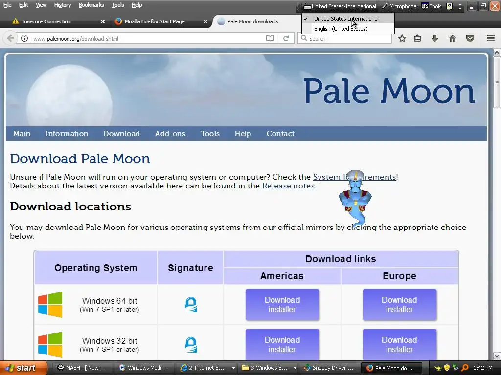Click the security shield icon in the system tray

[x=447, y=368]
